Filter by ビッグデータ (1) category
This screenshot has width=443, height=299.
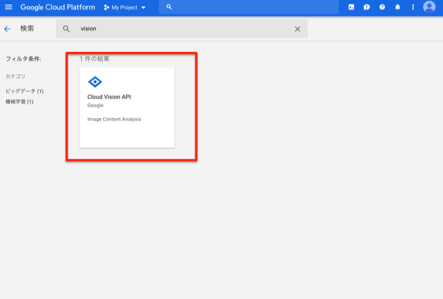pyautogui.click(x=25, y=91)
